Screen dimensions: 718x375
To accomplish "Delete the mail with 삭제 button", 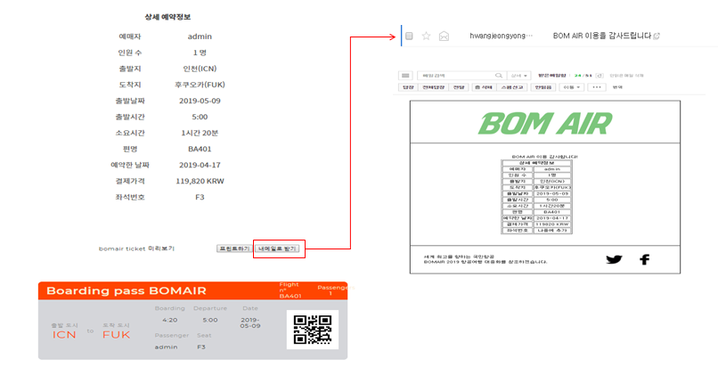I will point(484,87).
